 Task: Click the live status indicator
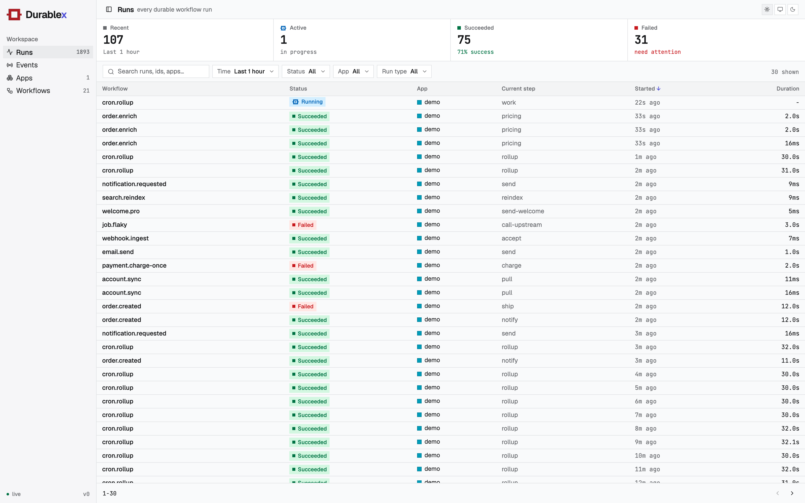coord(14,494)
